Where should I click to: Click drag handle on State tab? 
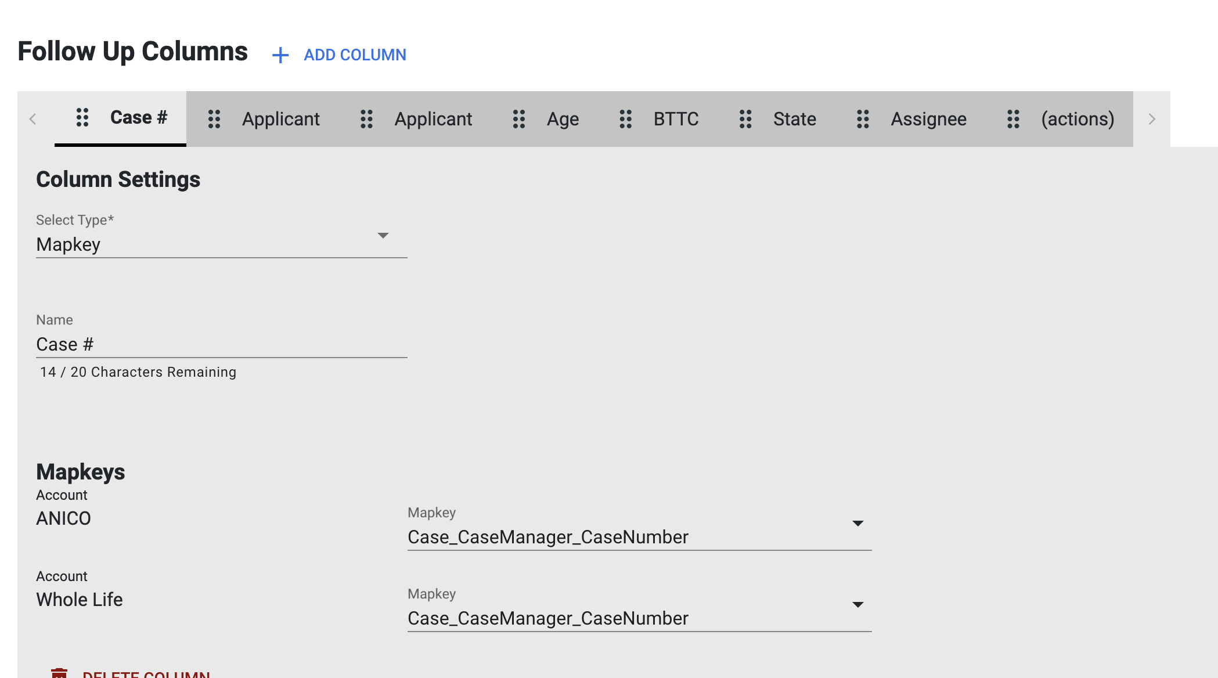click(x=745, y=119)
